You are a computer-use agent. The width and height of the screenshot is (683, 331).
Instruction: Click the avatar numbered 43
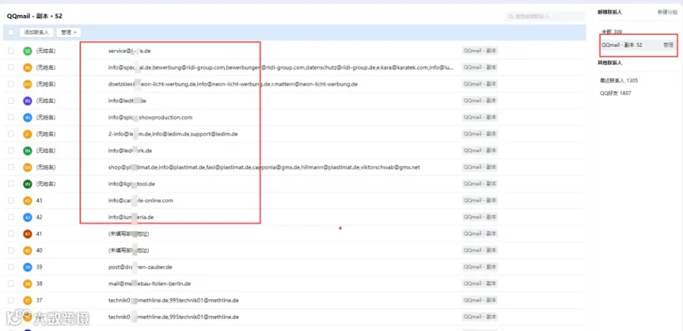[27, 201]
